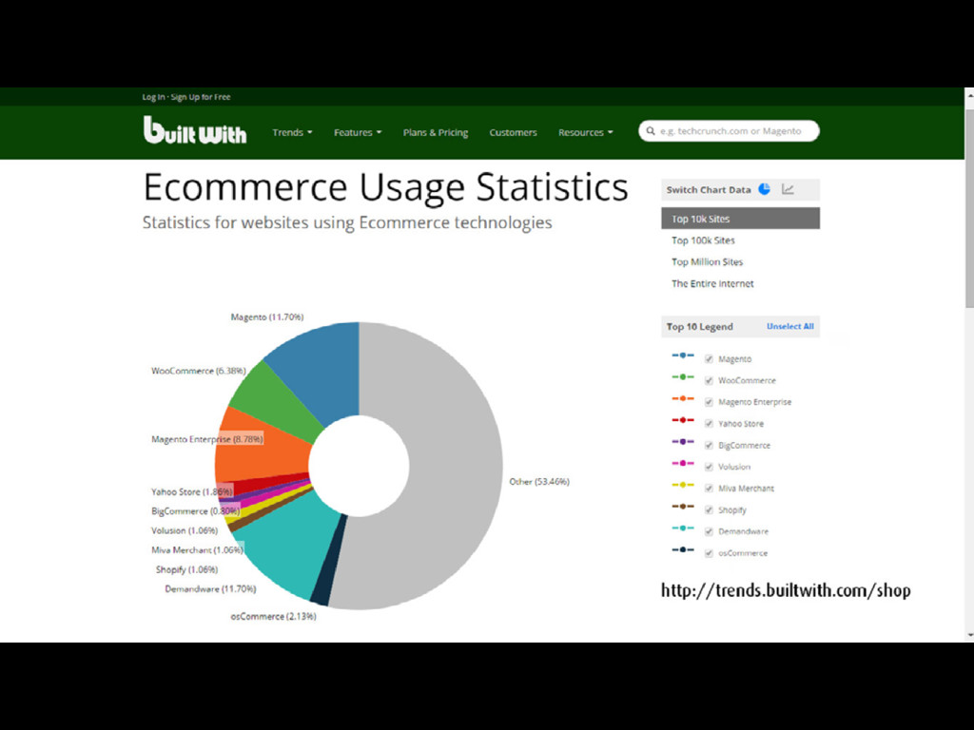Click the BuiltWith logo
This screenshot has height=730, width=974.
coord(195,130)
